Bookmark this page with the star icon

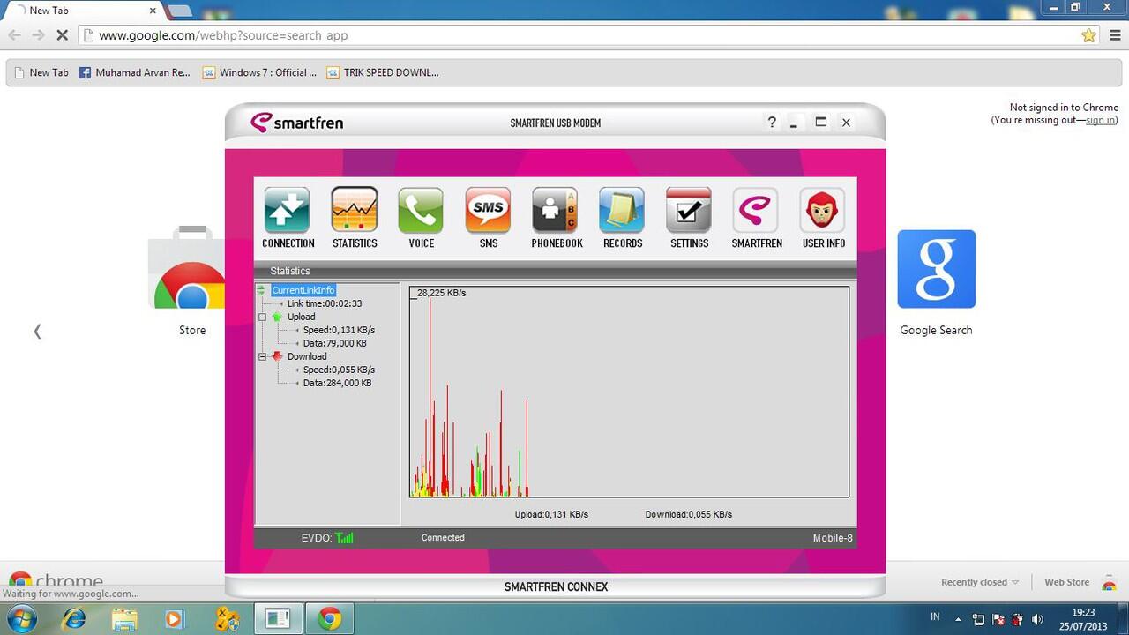click(1088, 35)
